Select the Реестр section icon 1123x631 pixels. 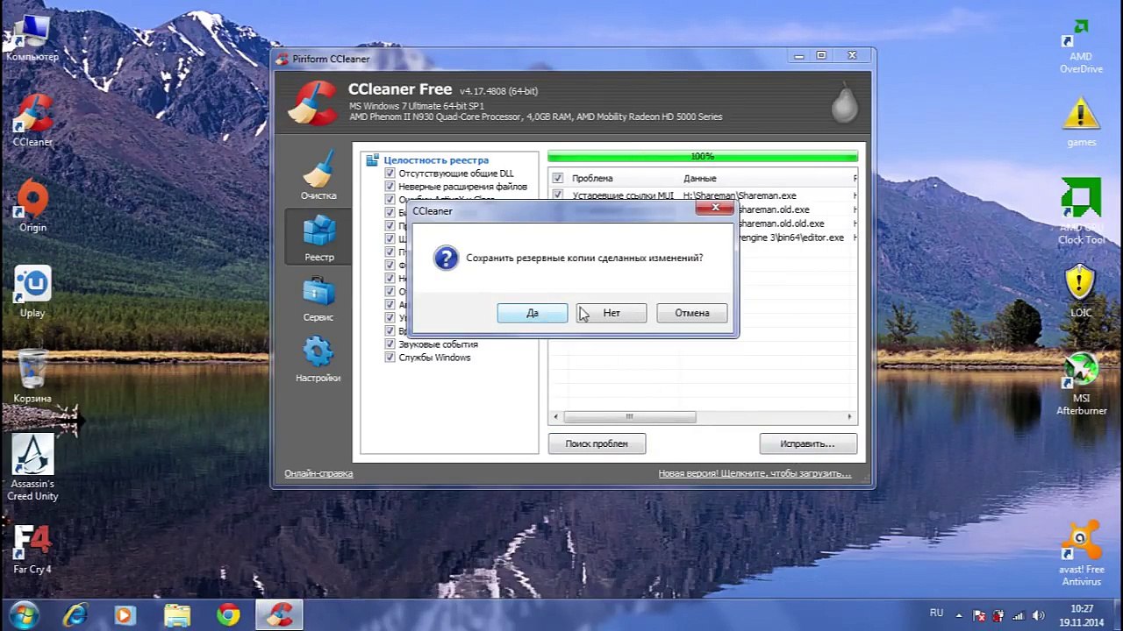(x=318, y=238)
